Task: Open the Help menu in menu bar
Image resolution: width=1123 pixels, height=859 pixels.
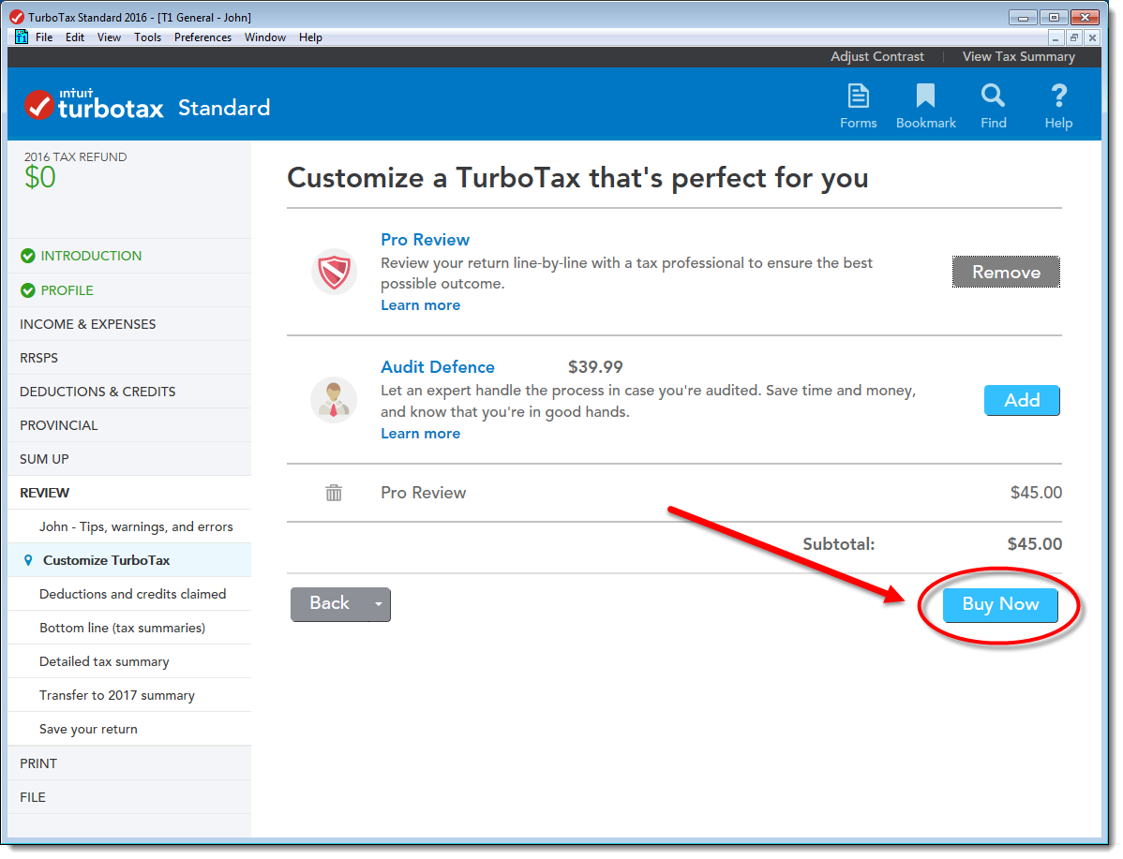Action: coord(311,37)
